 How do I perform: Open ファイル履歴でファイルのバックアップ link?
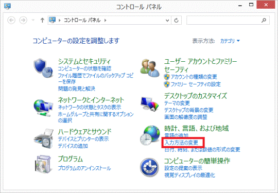[x=96, y=79]
